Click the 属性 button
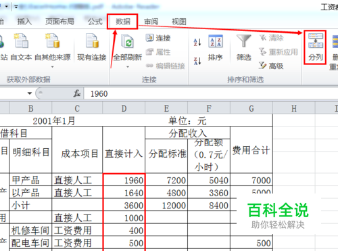338x251 pixels. (x=158, y=52)
